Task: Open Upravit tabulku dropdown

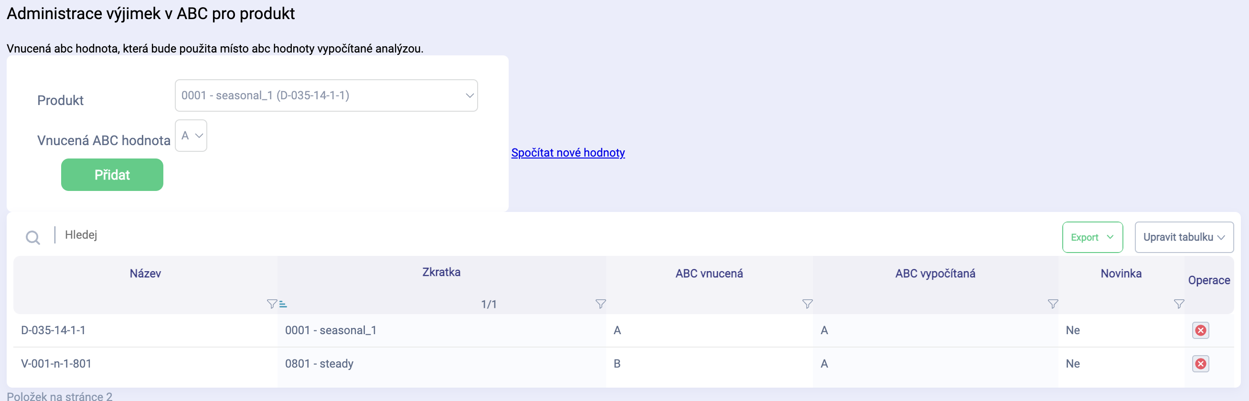Action: pos(1184,238)
